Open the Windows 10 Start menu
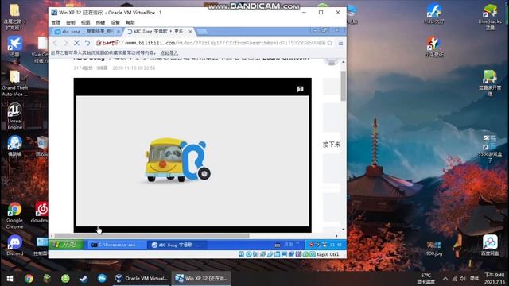 10,279
